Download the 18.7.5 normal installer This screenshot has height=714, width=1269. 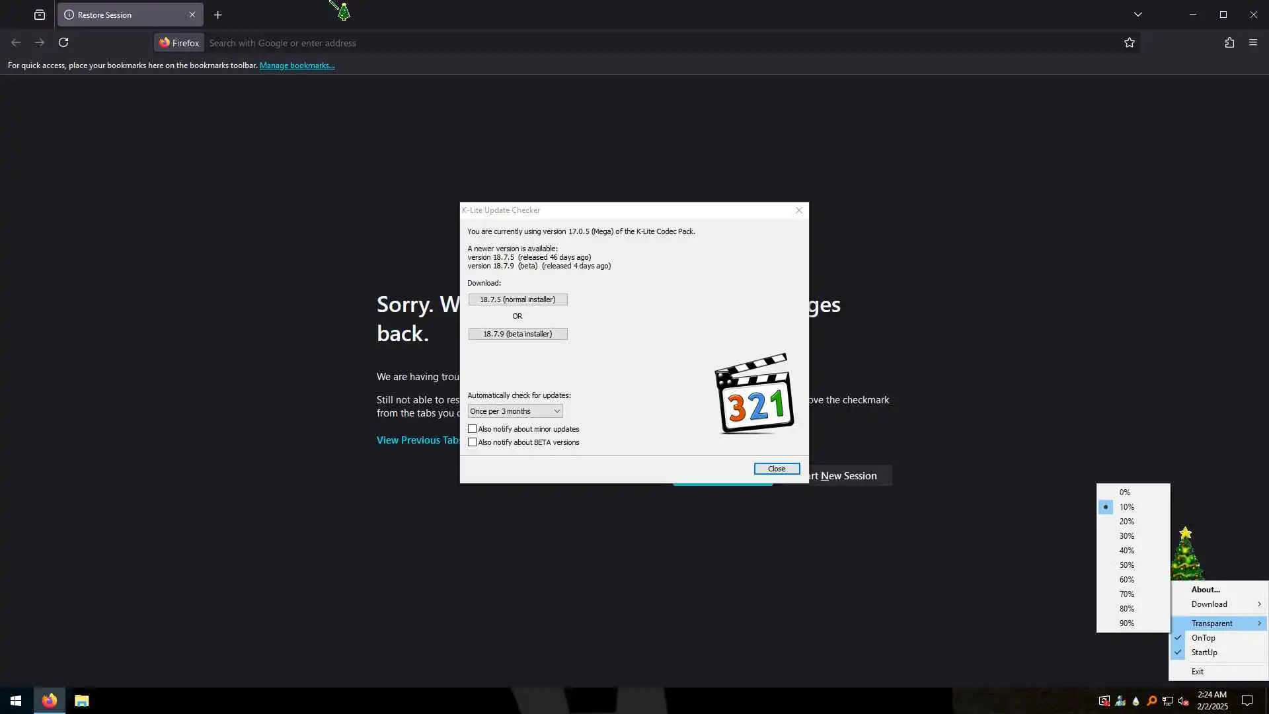click(x=518, y=299)
